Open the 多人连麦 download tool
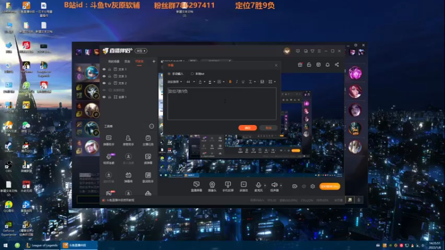 [x=128, y=159]
